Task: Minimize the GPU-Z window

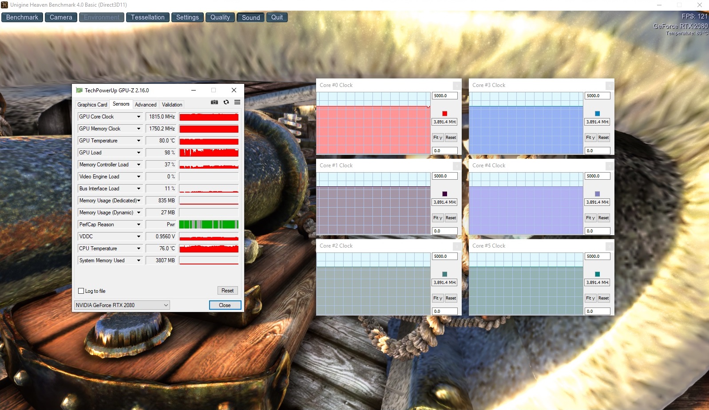Action: [x=194, y=90]
